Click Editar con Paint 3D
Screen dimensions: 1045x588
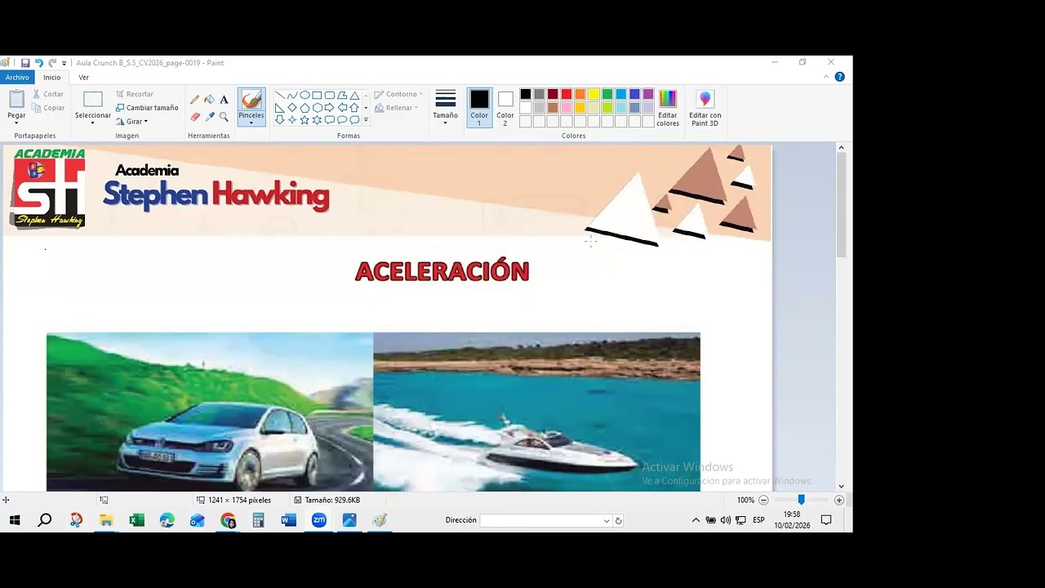tap(705, 108)
